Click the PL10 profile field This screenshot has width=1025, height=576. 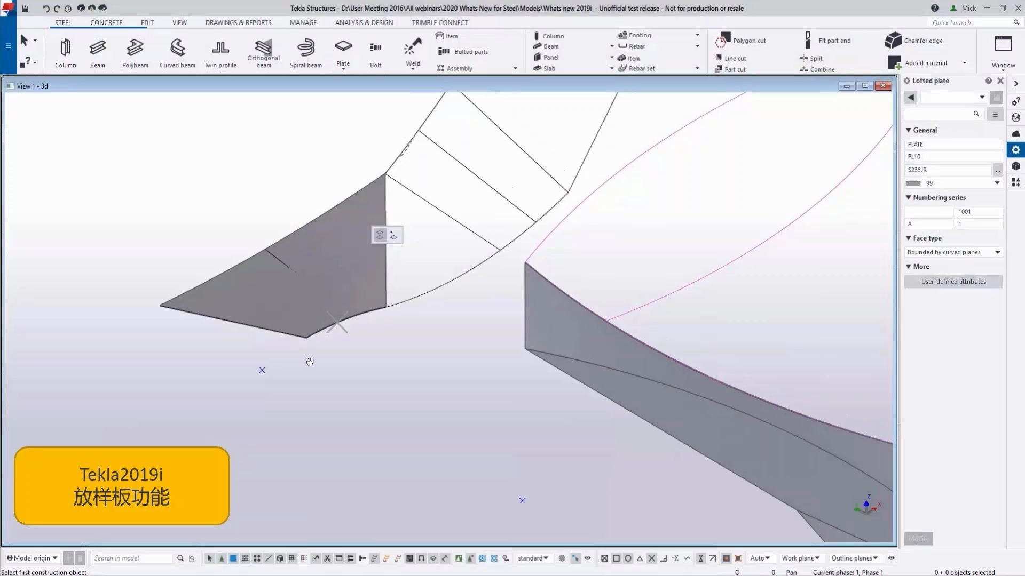(x=953, y=157)
